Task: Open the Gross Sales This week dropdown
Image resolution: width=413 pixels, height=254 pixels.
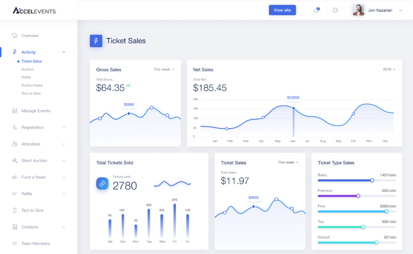Action: click(164, 69)
